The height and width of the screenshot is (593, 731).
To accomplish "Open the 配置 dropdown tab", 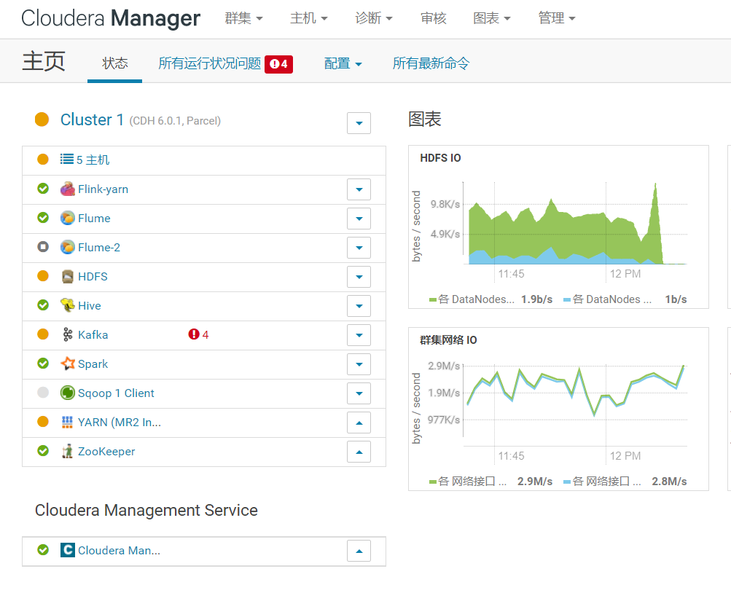I will click(x=343, y=63).
